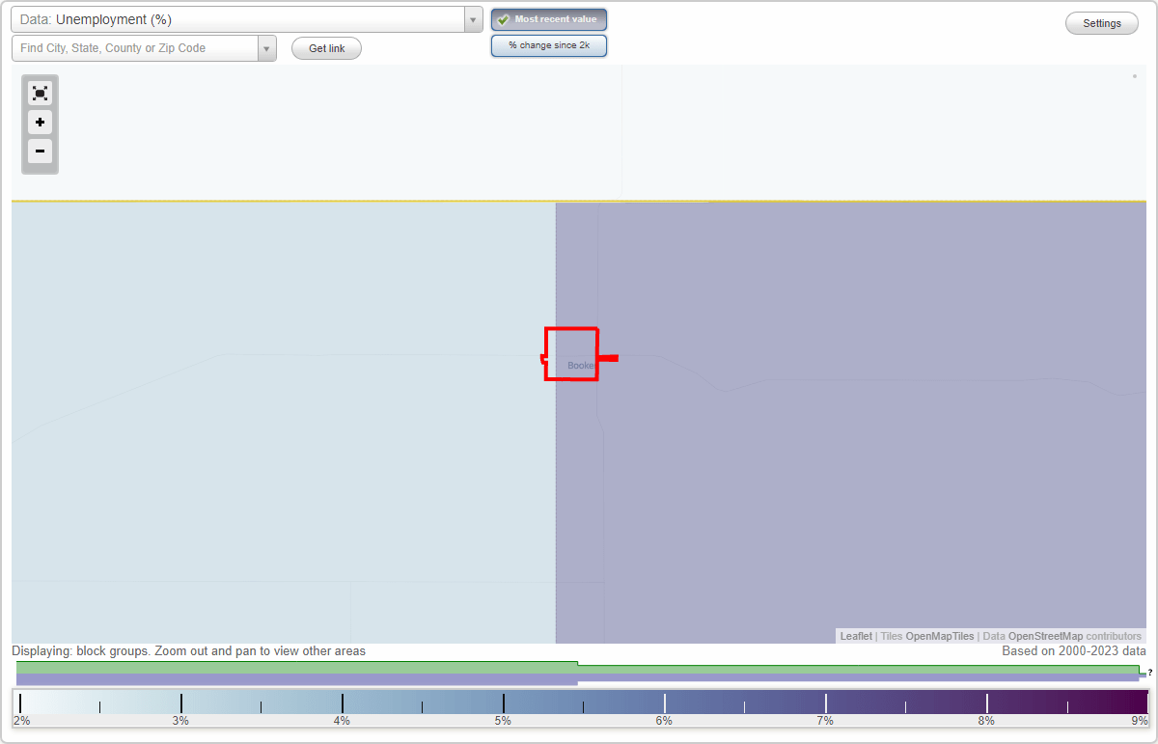Image resolution: width=1158 pixels, height=744 pixels.
Task: Click the purple histogram bar
Action: pos(577,678)
